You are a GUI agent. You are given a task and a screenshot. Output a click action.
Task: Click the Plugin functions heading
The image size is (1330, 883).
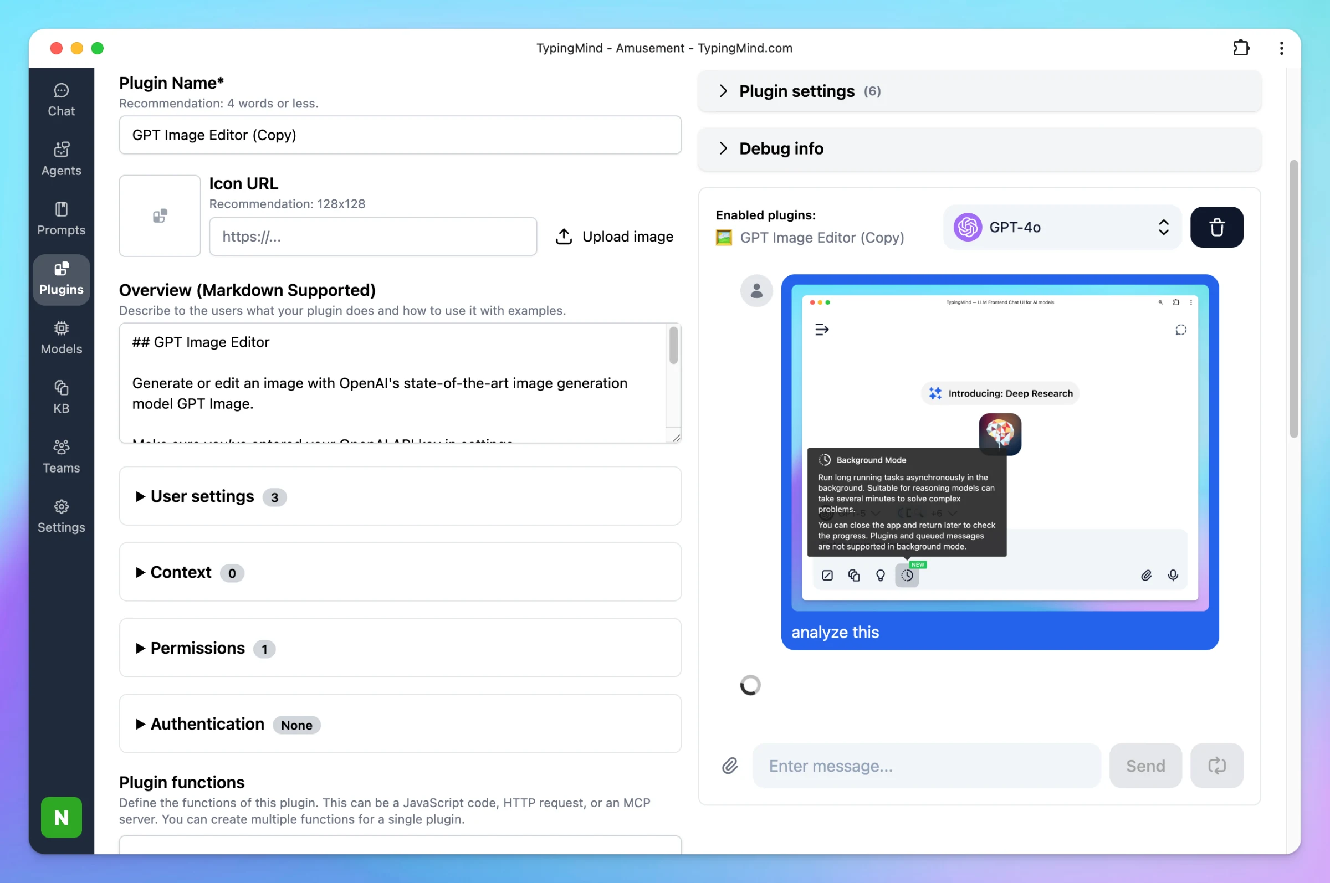(x=182, y=782)
